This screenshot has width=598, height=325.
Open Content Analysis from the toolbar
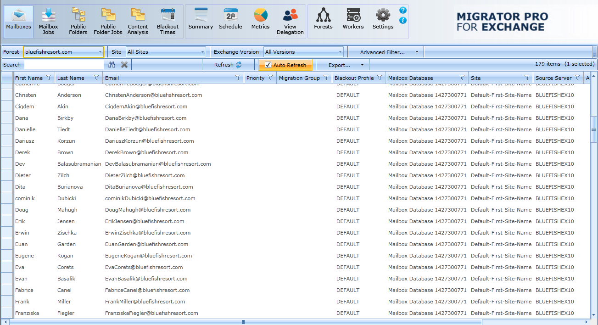138,22
